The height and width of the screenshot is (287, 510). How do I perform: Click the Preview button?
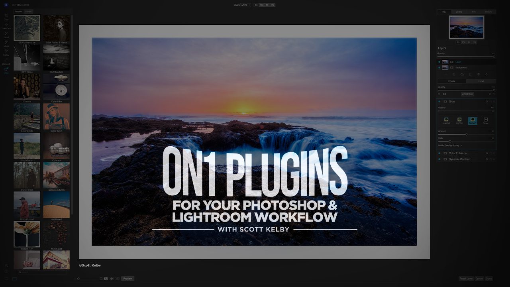click(127, 279)
